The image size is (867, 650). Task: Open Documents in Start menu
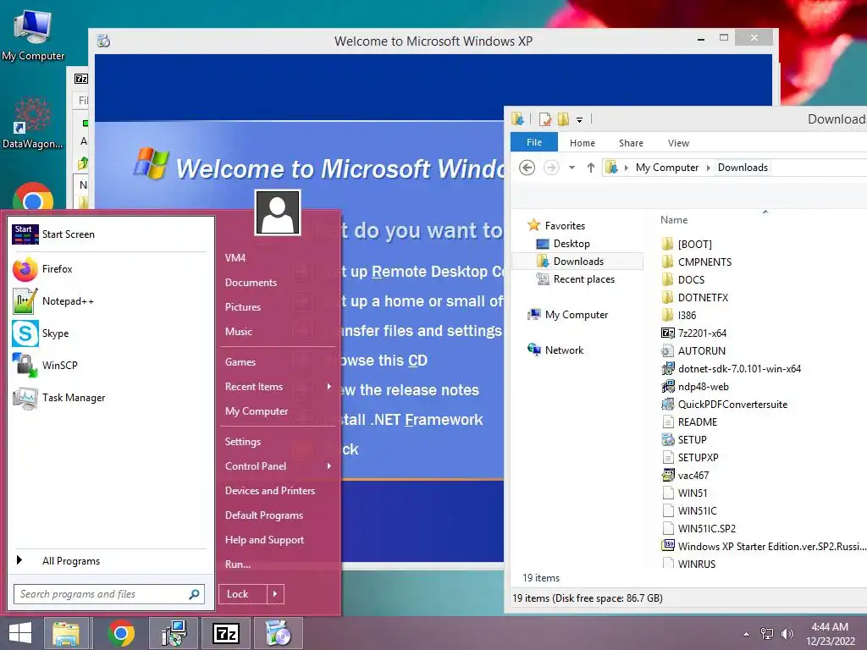pos(251,283)
